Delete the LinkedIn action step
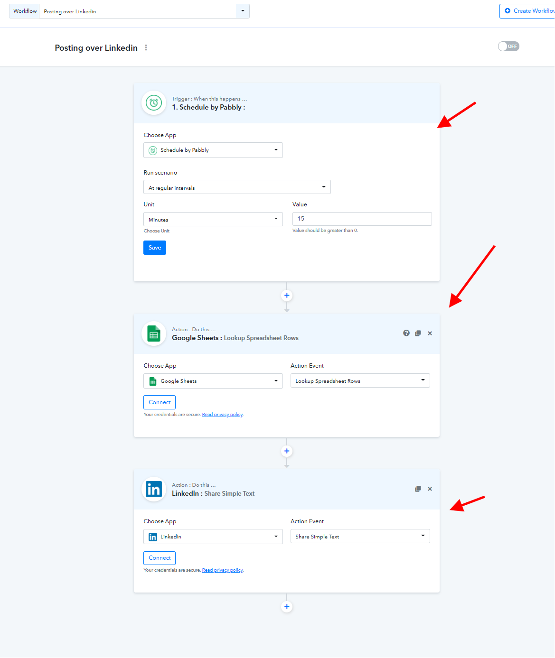Screen dimensions: 555x658 pos(430,489)
